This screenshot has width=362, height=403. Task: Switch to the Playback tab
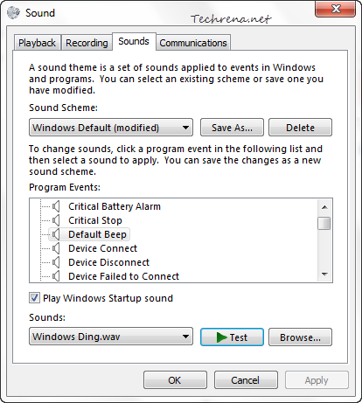[37, 43]
